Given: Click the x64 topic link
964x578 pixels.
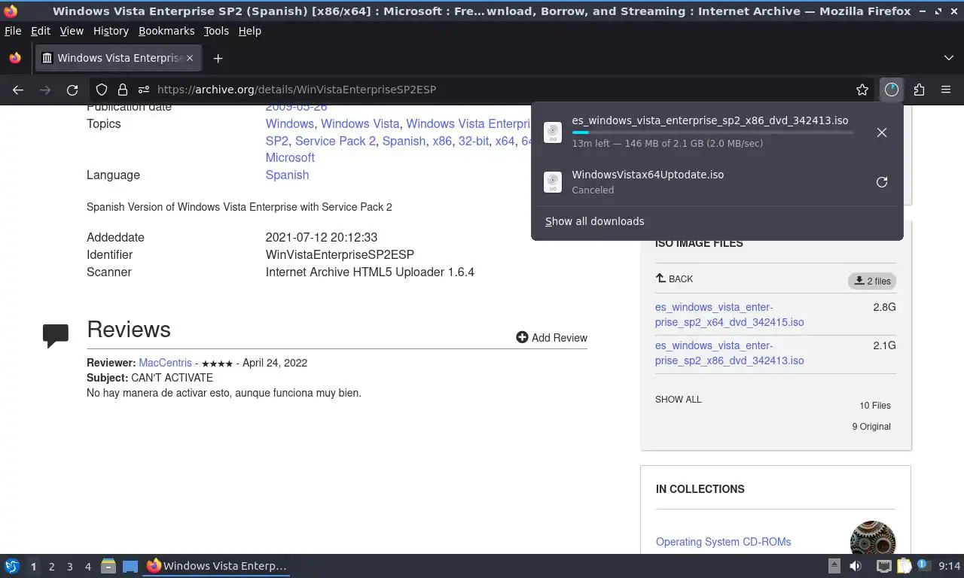Looking at the screenshot, I should (505, 141).
